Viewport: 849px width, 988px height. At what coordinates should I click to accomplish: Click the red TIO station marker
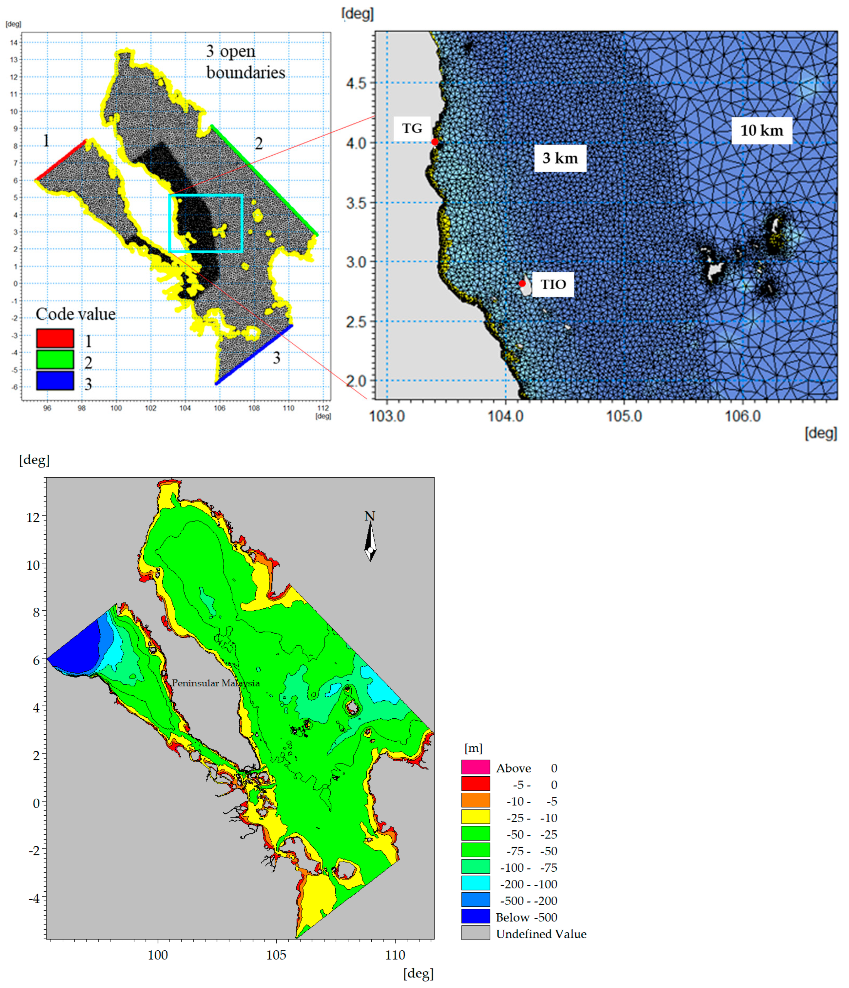(522, 283)
